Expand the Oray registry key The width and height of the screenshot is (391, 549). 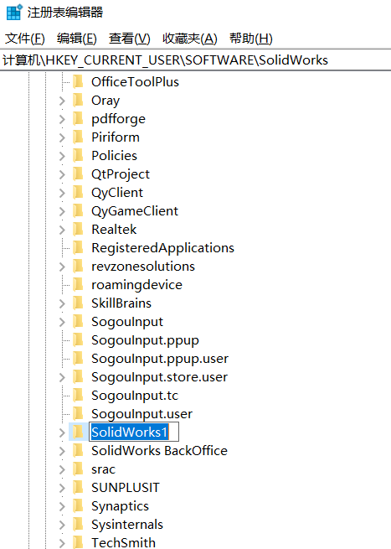coord(62,101)
